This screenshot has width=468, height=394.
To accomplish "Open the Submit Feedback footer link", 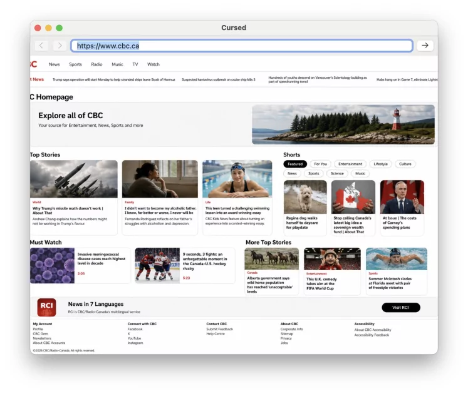I will pyautogui.click(x=220, y=329).
